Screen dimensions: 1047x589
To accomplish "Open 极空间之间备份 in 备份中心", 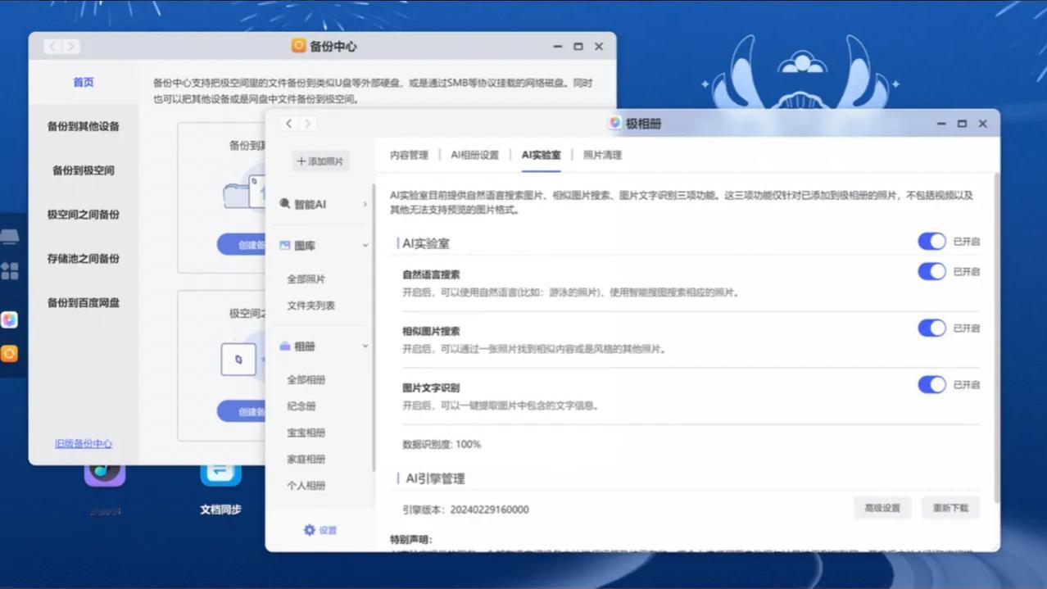I will 84,215.
